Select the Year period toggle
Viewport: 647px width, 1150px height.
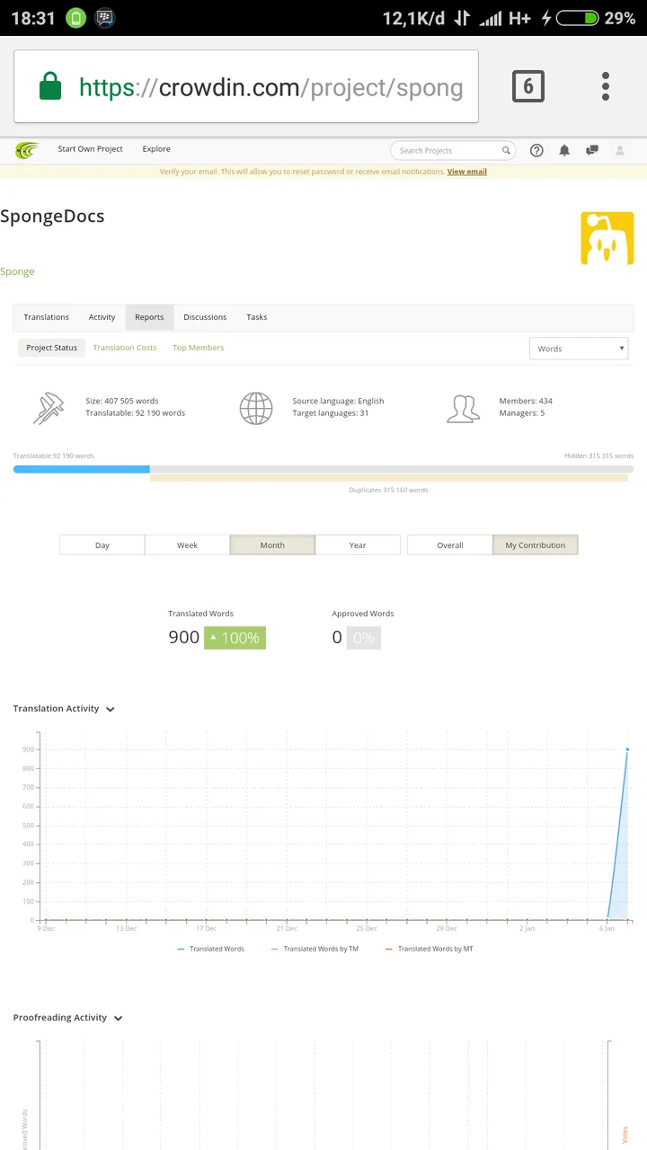click(x=358, y=545)
